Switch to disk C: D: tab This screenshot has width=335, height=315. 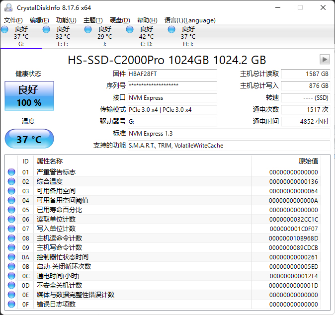146,36
